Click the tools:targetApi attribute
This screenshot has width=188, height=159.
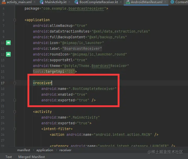coord(54,71)
